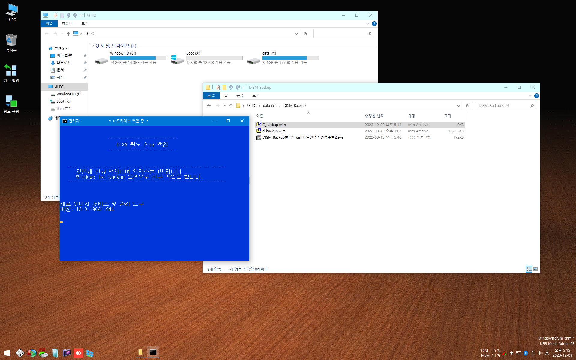Expand the ribbon in 내 PC window
This screenshot has width=576, height=360.
(368, 24)
